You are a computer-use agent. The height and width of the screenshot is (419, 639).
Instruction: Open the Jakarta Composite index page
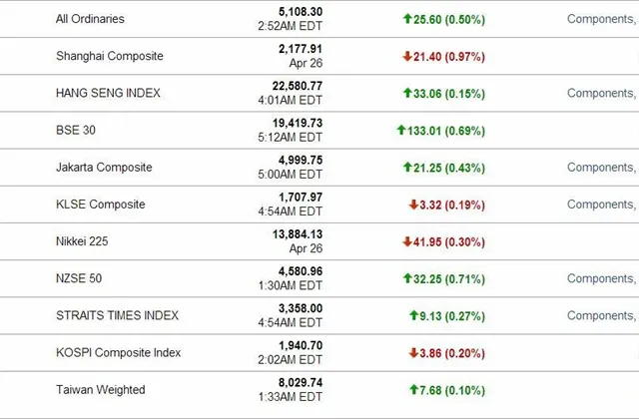105,168
